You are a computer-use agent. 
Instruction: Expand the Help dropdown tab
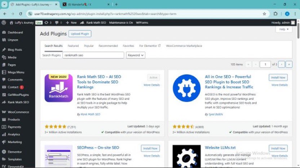[284, 29]
